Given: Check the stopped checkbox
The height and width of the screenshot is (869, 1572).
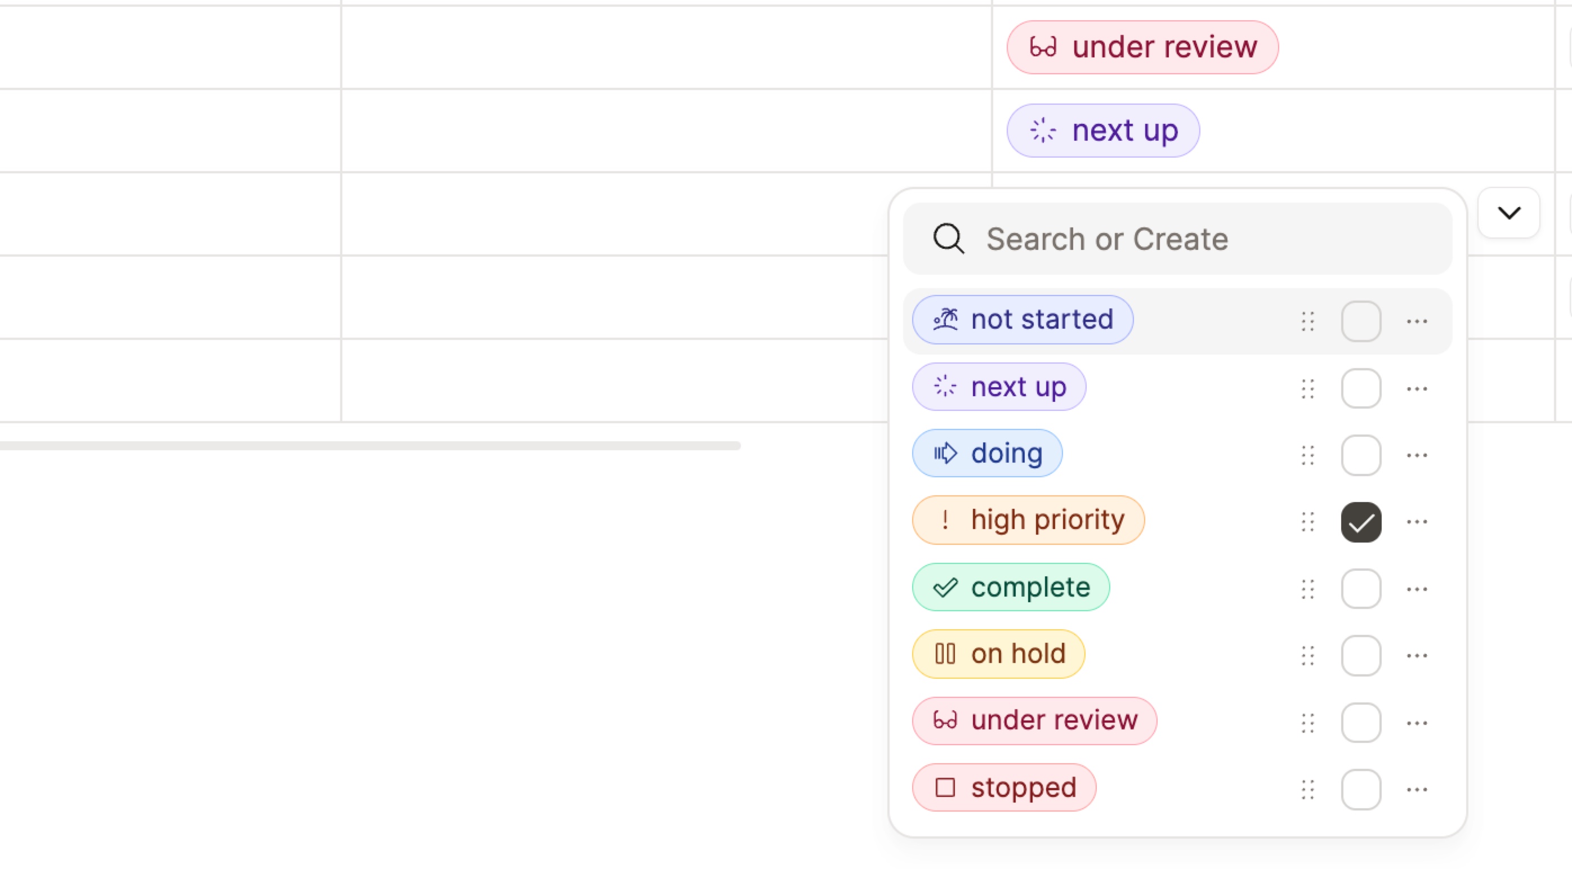Looking at the screenshot, I should [x=1361, y=790].
